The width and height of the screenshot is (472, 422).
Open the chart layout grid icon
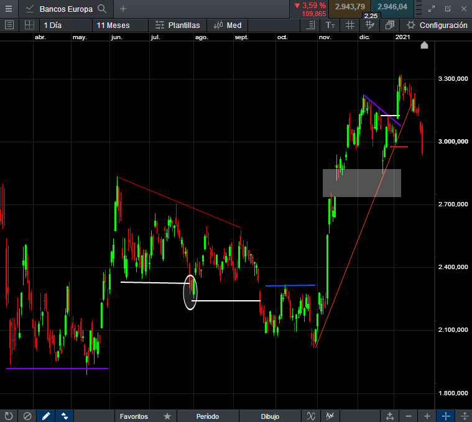(x=29, y=25)
